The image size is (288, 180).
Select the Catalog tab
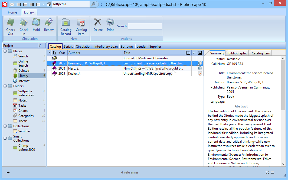tap(55, 47)
